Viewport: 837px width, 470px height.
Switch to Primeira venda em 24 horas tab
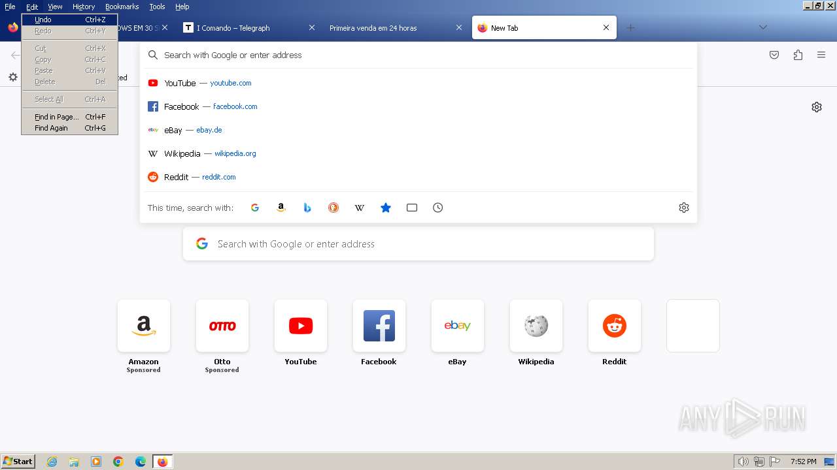[386, 28]
